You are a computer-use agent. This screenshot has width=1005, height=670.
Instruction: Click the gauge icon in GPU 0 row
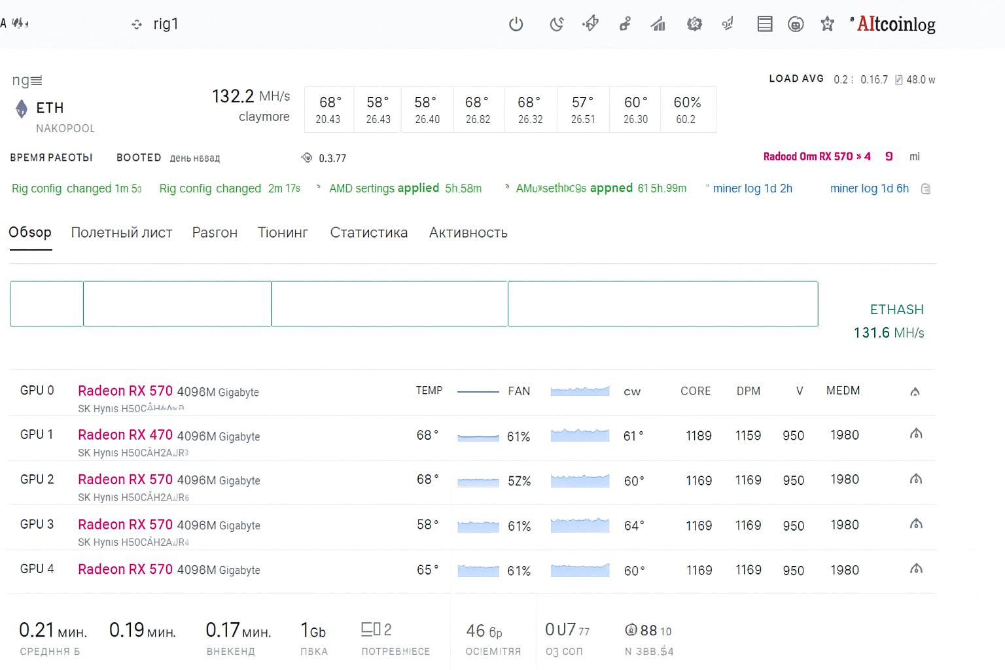click(915, 391)
